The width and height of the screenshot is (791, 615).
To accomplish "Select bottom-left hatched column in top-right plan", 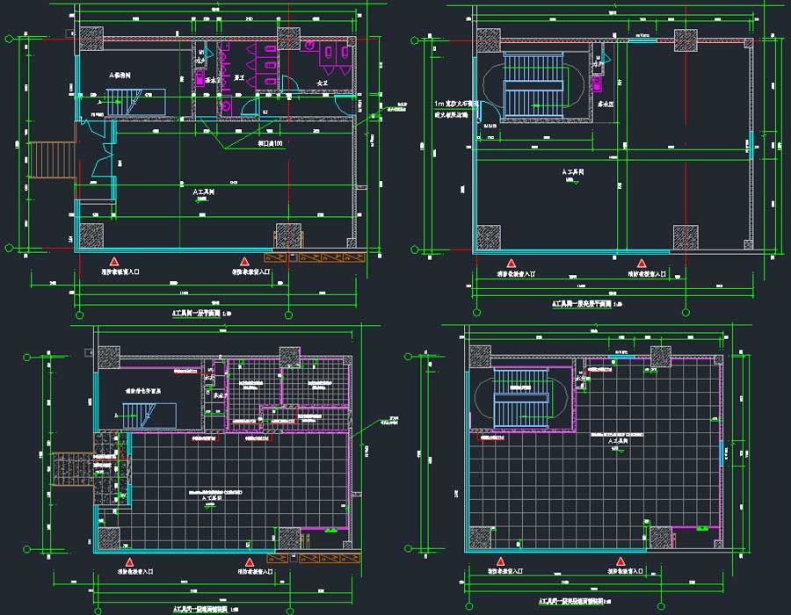I will [490, 236].
